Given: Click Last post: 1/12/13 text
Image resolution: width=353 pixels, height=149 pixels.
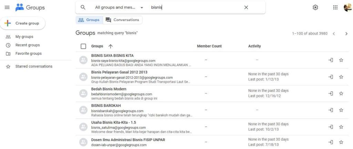Looking at the screenshot, I should click(x=263, y=79).
